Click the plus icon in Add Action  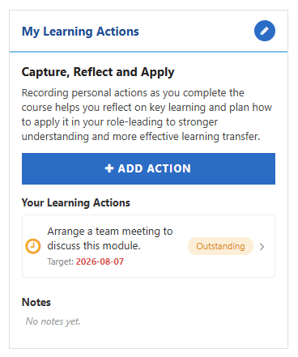click(x=109, y=168)
